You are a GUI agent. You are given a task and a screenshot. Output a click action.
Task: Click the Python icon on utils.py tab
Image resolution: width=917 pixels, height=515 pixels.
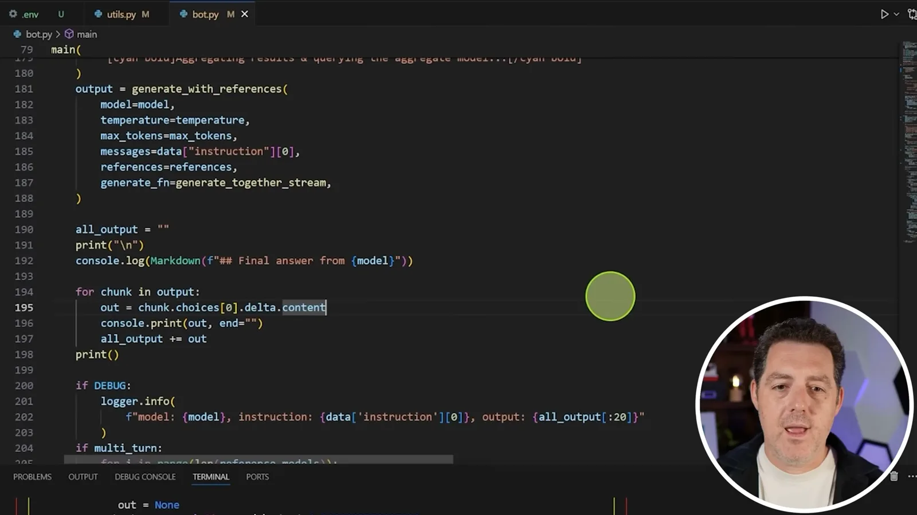(98, 14)
